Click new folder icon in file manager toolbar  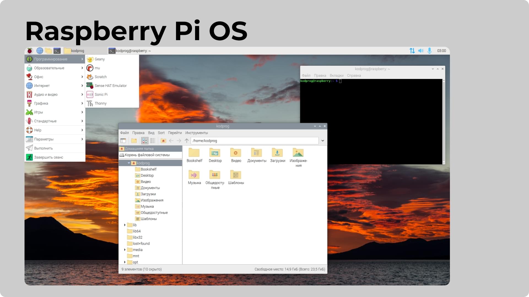coord(134,141)
